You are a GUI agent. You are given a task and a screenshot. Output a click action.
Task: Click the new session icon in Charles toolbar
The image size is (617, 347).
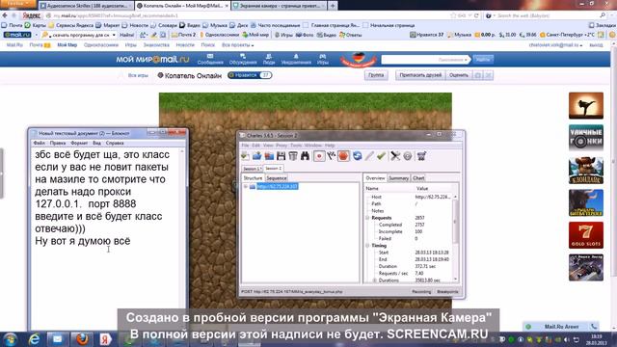(x=245, y=156)
